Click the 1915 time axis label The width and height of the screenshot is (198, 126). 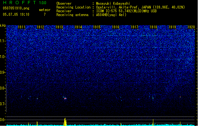click(97, 27)
